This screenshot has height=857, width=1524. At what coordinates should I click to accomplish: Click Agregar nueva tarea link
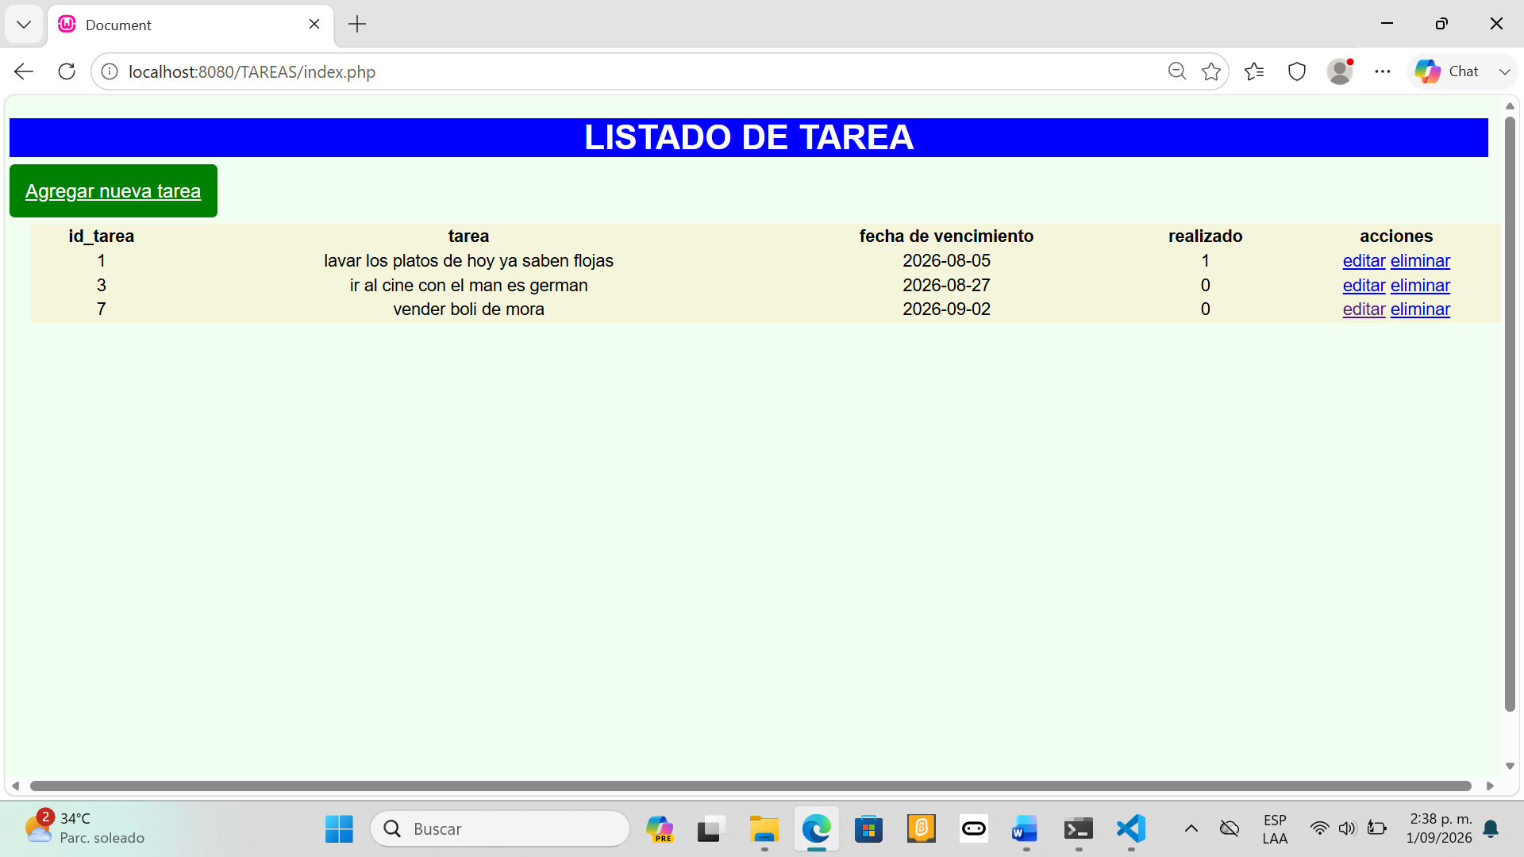coord(113,191)
